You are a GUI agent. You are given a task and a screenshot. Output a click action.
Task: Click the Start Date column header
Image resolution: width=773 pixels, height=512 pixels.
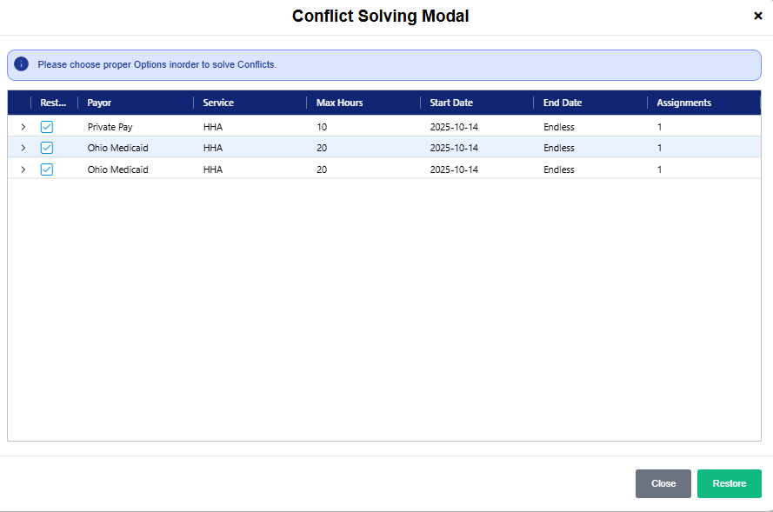(x=451, y=103)
